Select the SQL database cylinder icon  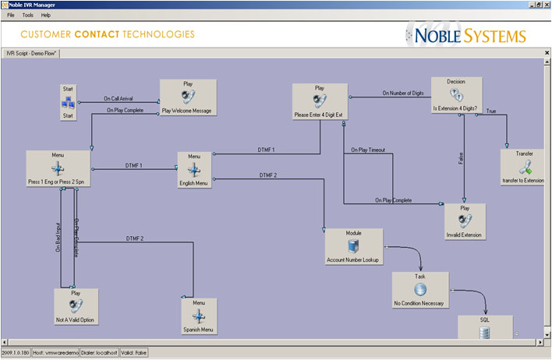pos(485,333)
